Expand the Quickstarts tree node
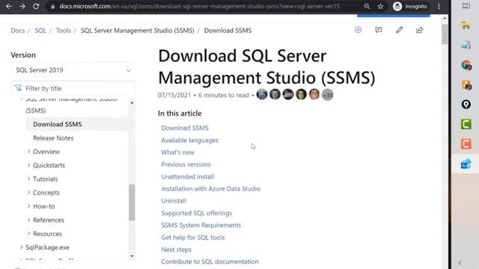Screen dimensions: 479x269 [x=28, y=165]
